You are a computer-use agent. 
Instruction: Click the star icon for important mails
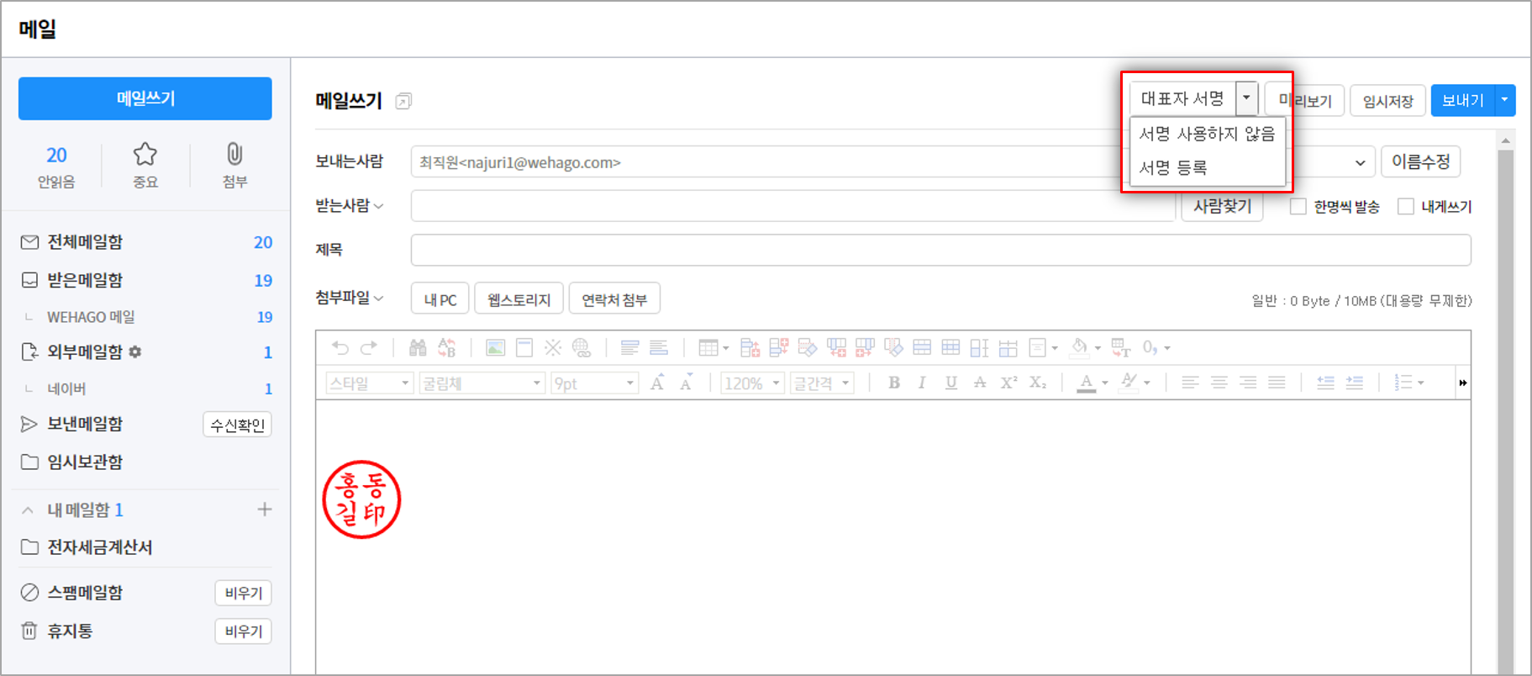point(145,155)
